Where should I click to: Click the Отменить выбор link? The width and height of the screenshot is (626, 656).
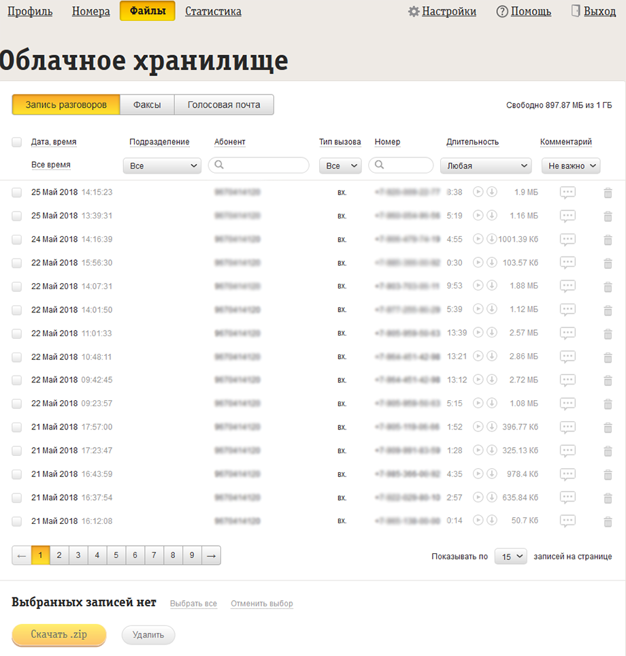coord(262,604)
